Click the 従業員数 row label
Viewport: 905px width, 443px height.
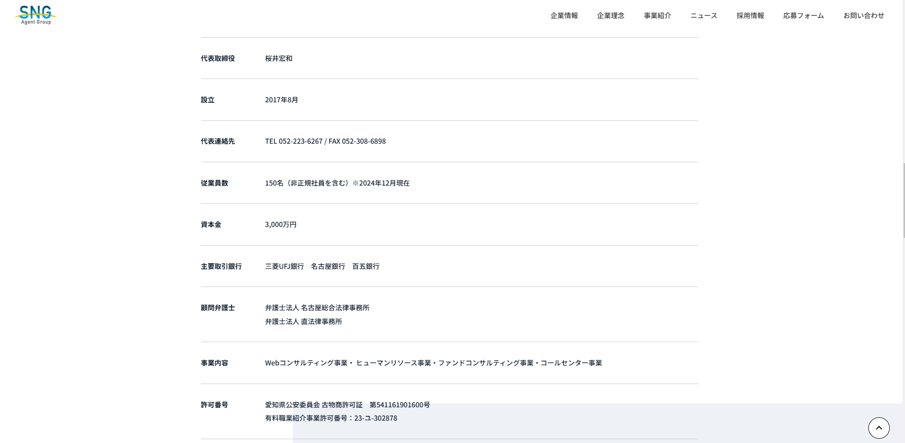pos(214,183)
